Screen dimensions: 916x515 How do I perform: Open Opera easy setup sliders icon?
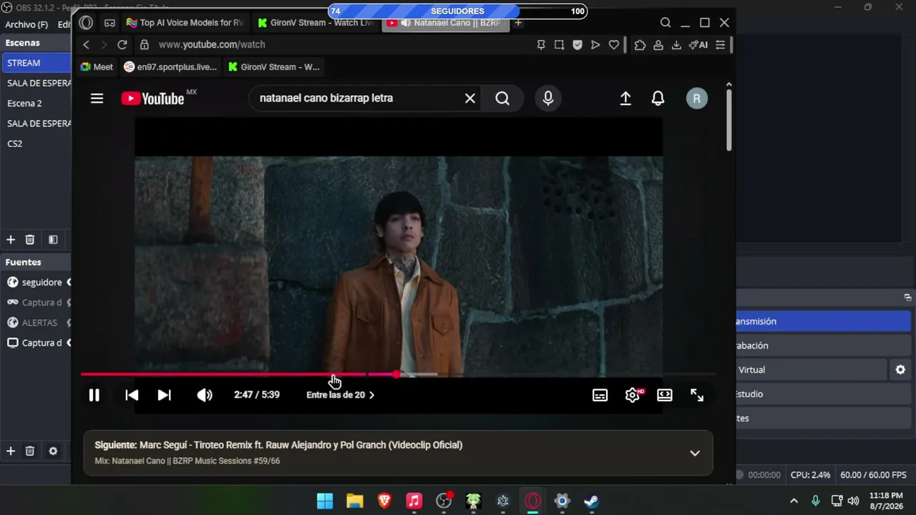[x=720, y=44]
